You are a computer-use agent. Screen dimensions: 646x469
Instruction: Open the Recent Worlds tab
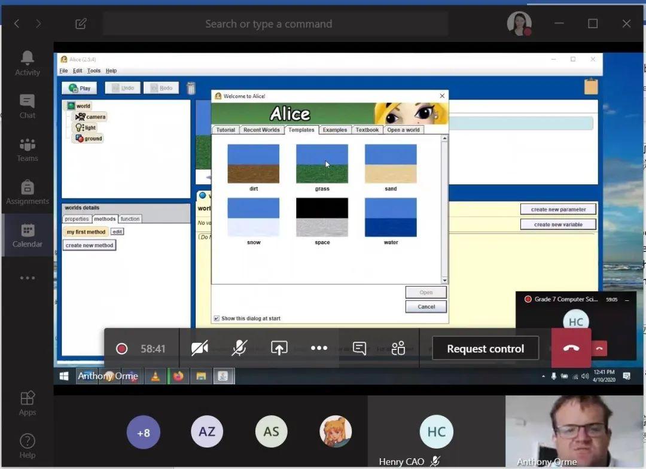tap(261, 130)
